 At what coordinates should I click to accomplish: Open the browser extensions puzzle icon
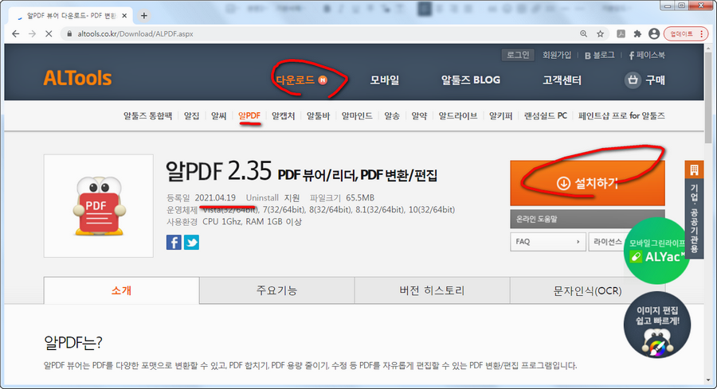click(x=637, y=33)
